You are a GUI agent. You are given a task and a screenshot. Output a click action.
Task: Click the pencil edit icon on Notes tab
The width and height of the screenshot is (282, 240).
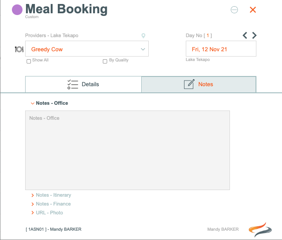189,84
